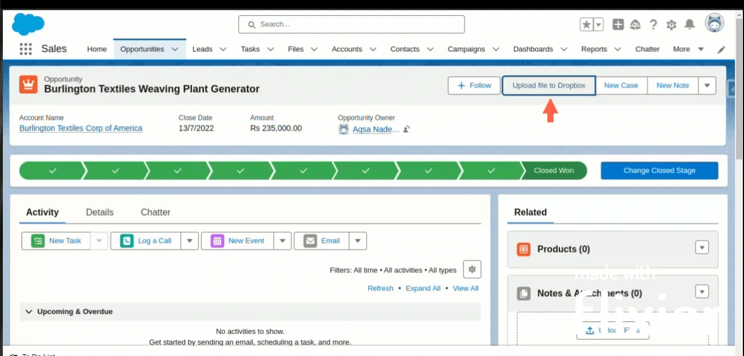
Task: Click the Salesforce cloud logo
Action: [x=28, y=24]
